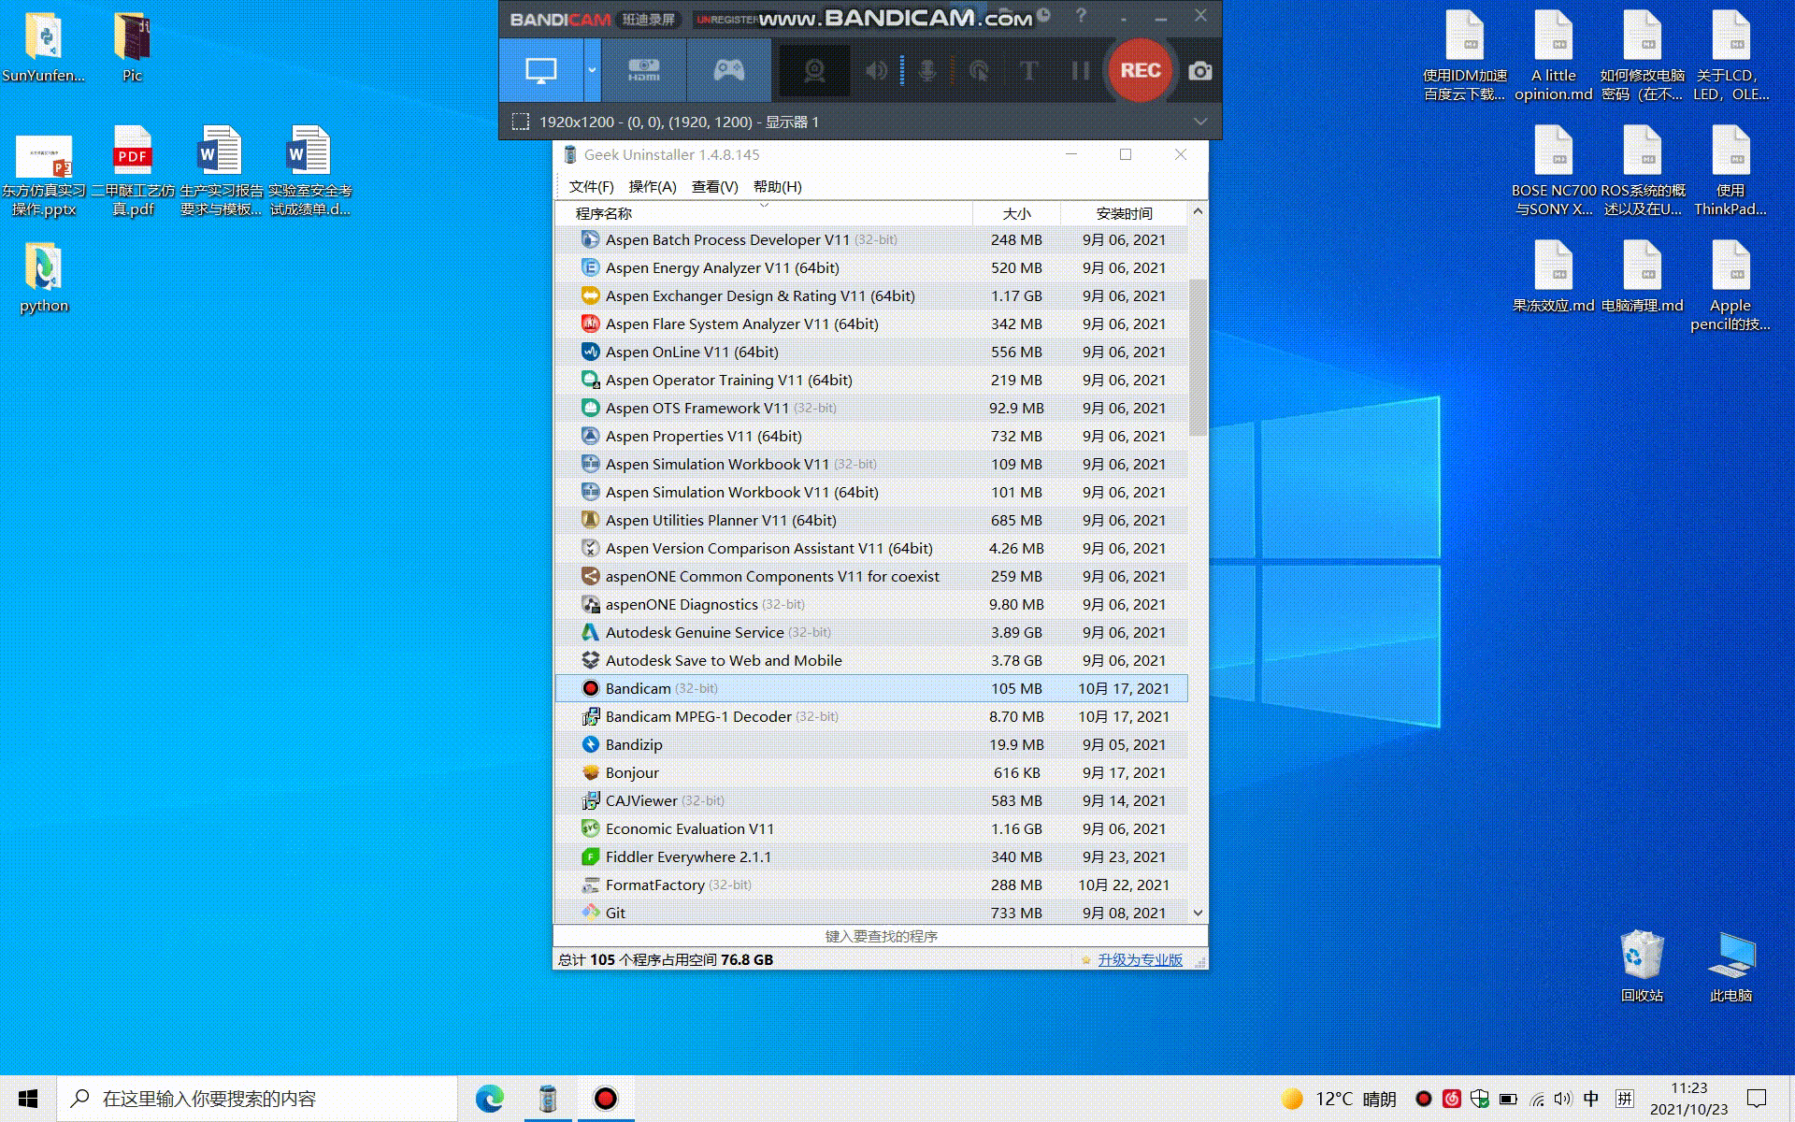Select screen recording mode monitor icon

[541, 70]
